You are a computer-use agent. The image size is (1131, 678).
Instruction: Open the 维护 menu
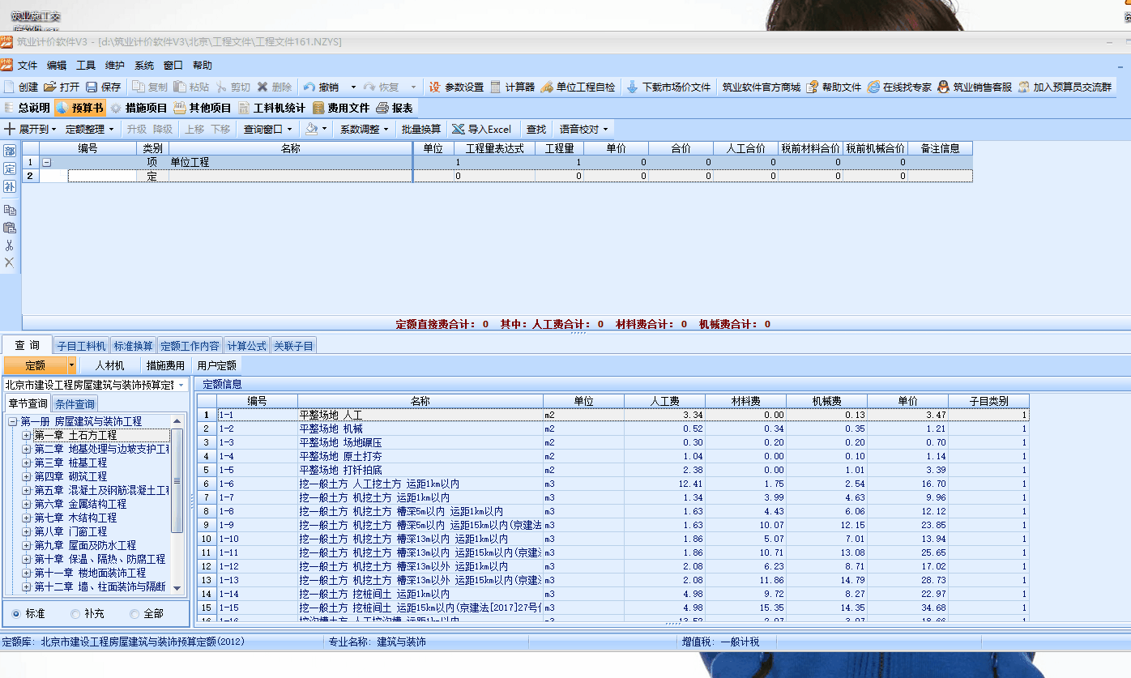[115, 66]
